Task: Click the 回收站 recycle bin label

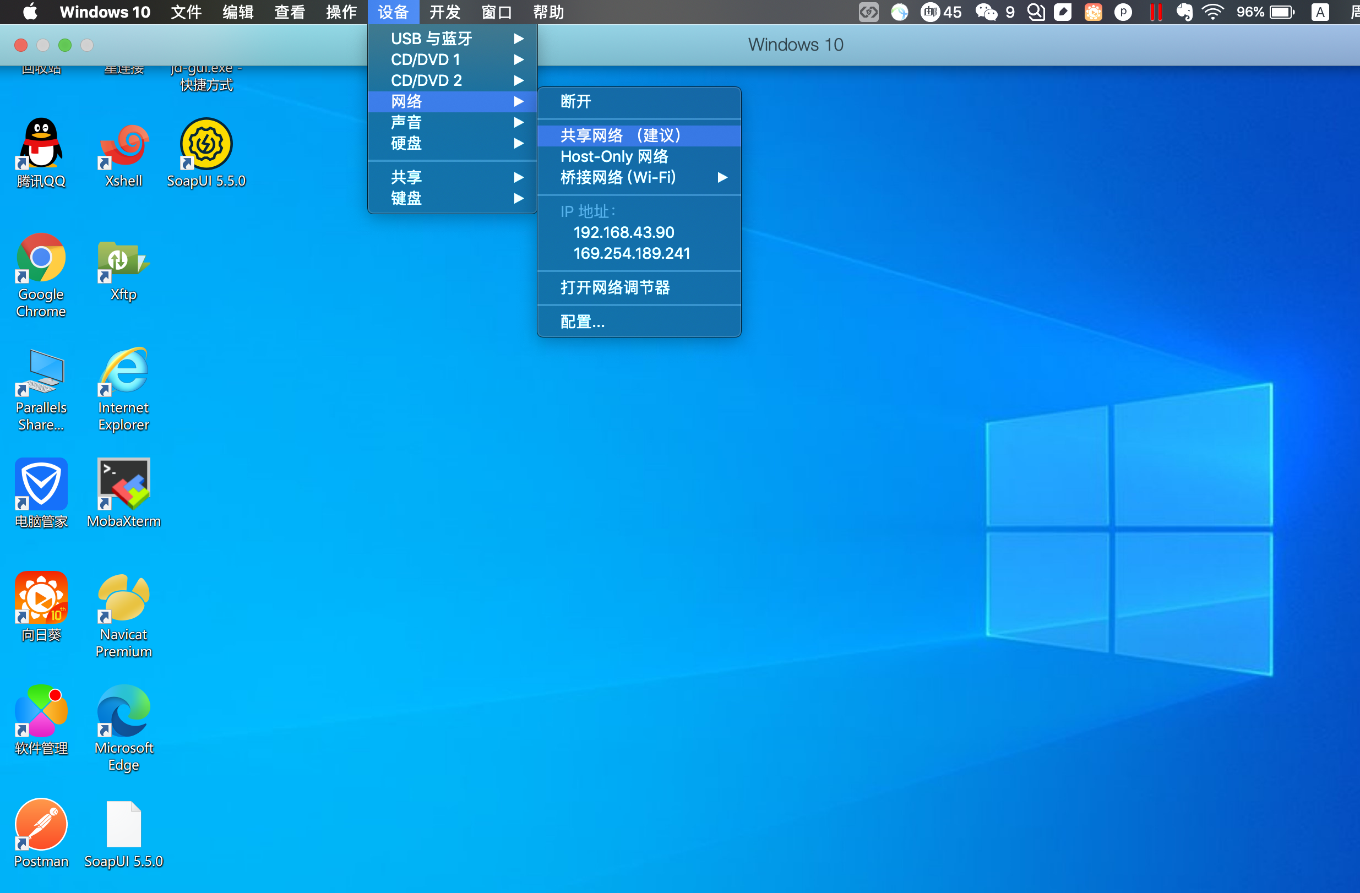Action: [x=41, y=70]
